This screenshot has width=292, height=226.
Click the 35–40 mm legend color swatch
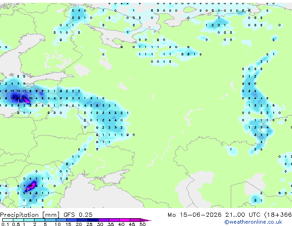pos(114,220)
